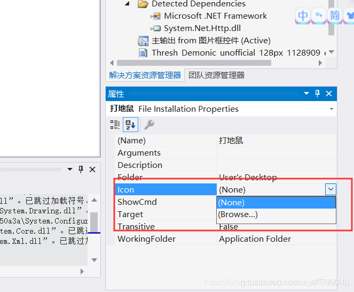Click the solution tree scroll-down arrow
This screenshot has width=354, height=292.
332,52
